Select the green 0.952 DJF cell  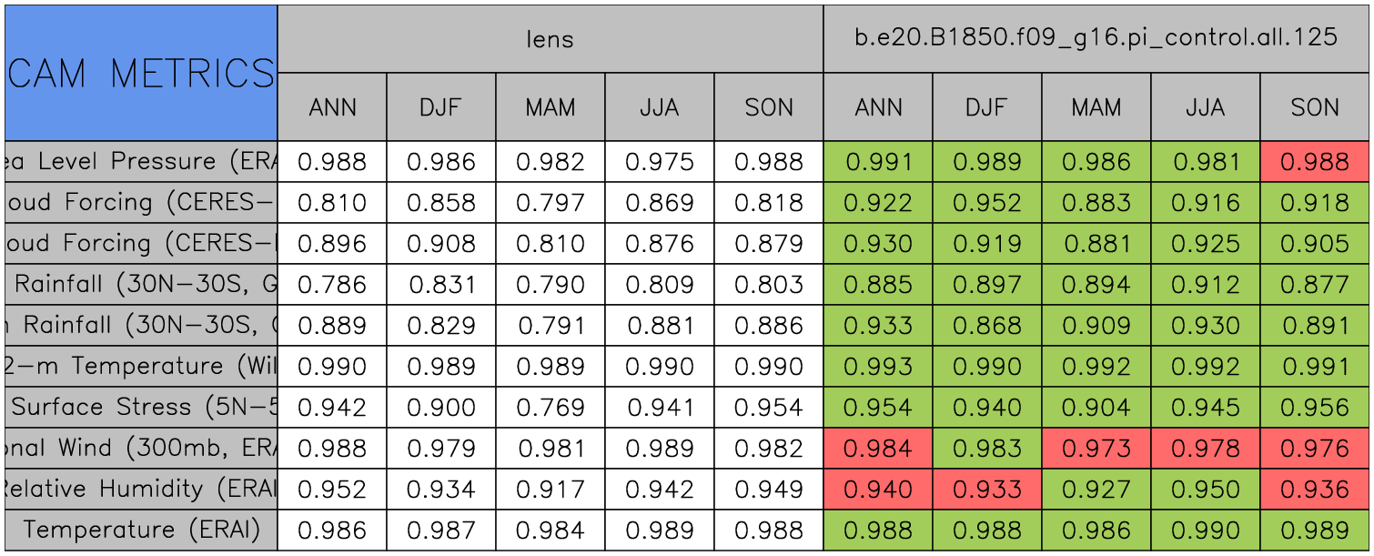[986, 203]
